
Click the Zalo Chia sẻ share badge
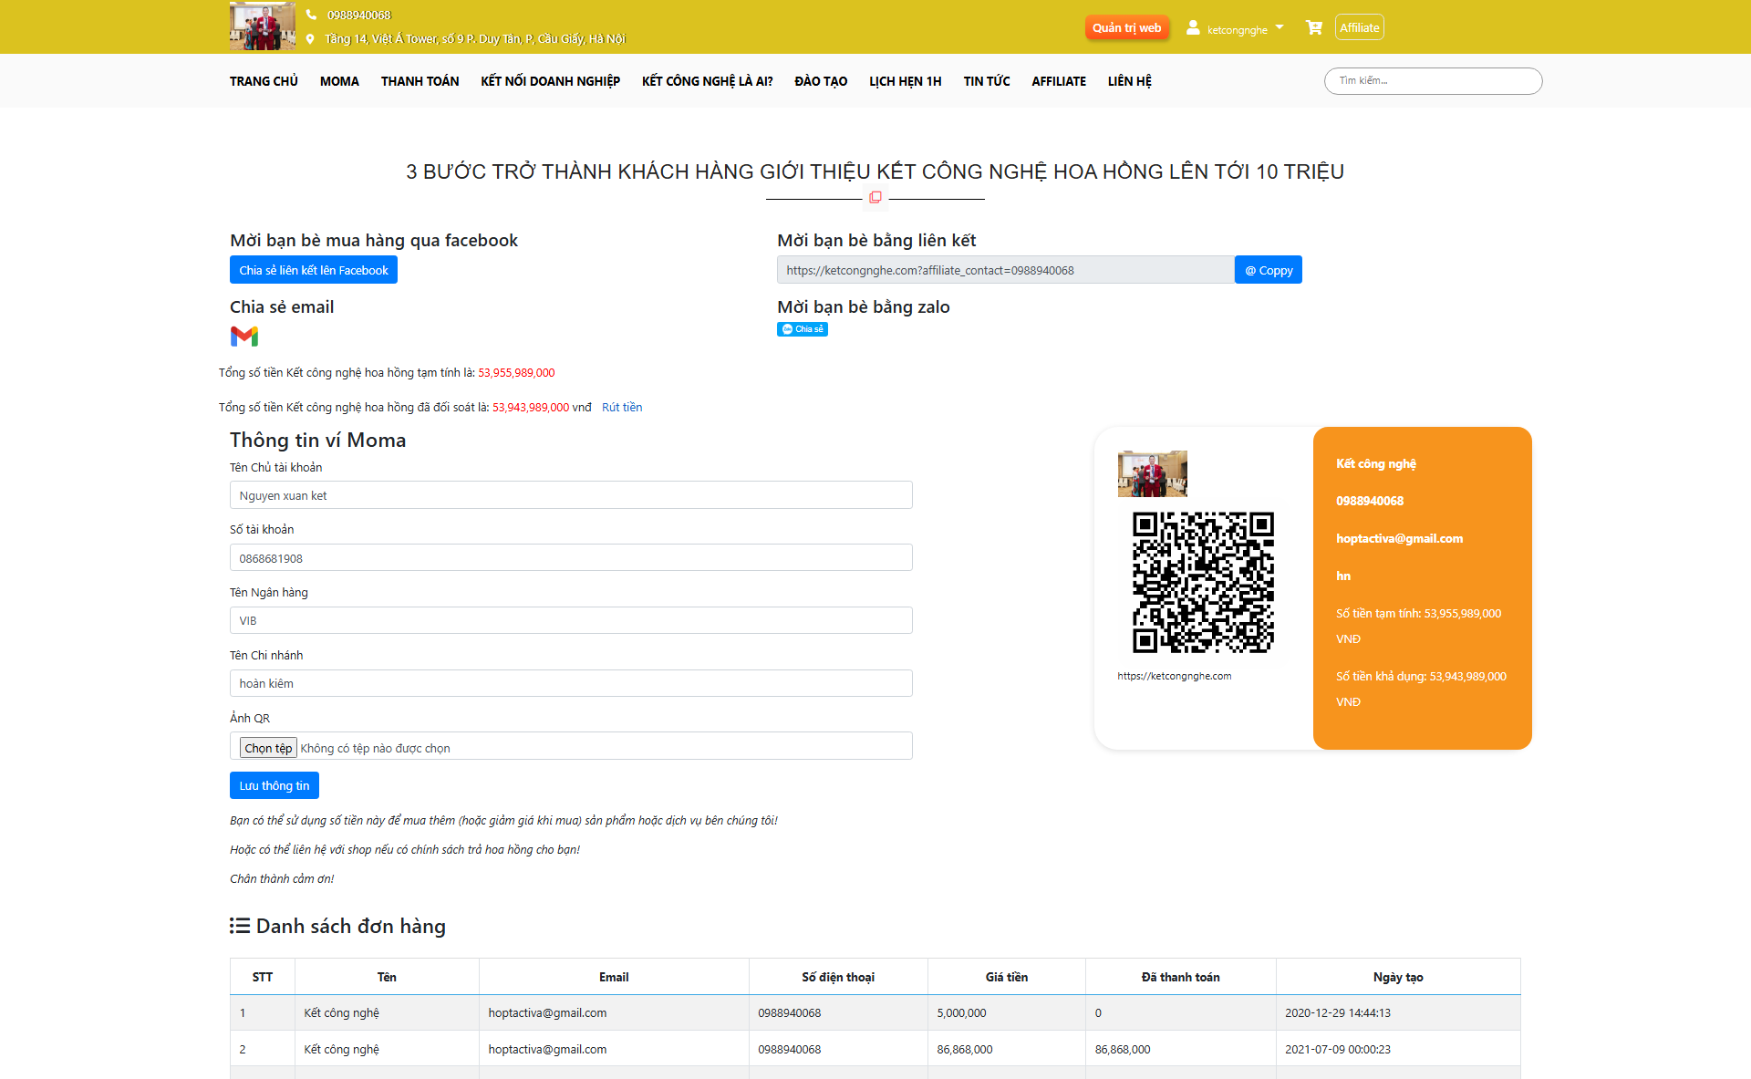(x=802, y=329)
